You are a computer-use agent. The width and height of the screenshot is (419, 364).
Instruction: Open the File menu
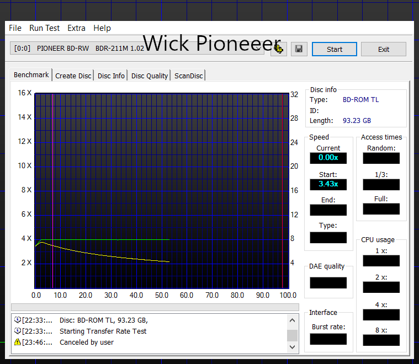point(15,28)
